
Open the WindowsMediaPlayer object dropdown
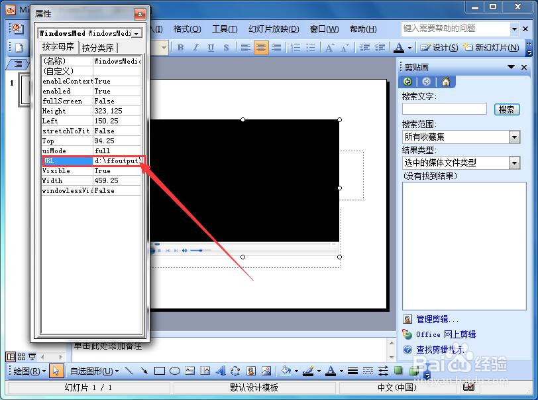pyautogui.click(x=136, y=33)
